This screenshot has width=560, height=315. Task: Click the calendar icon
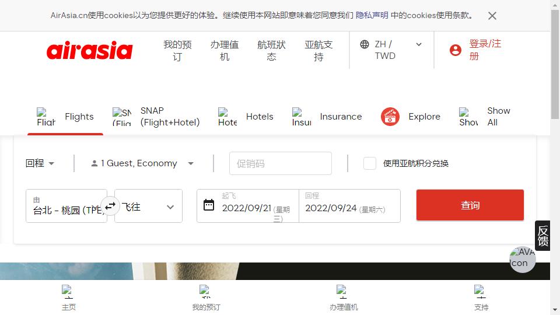click(x=209, y=205)
